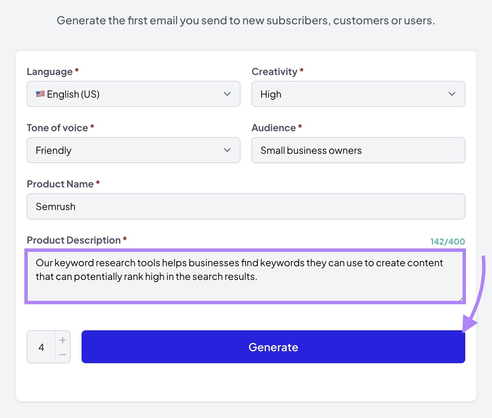Grab the Product Description resize handle
Viewport: 492px width, 418px height.
(x=461, y=299)
